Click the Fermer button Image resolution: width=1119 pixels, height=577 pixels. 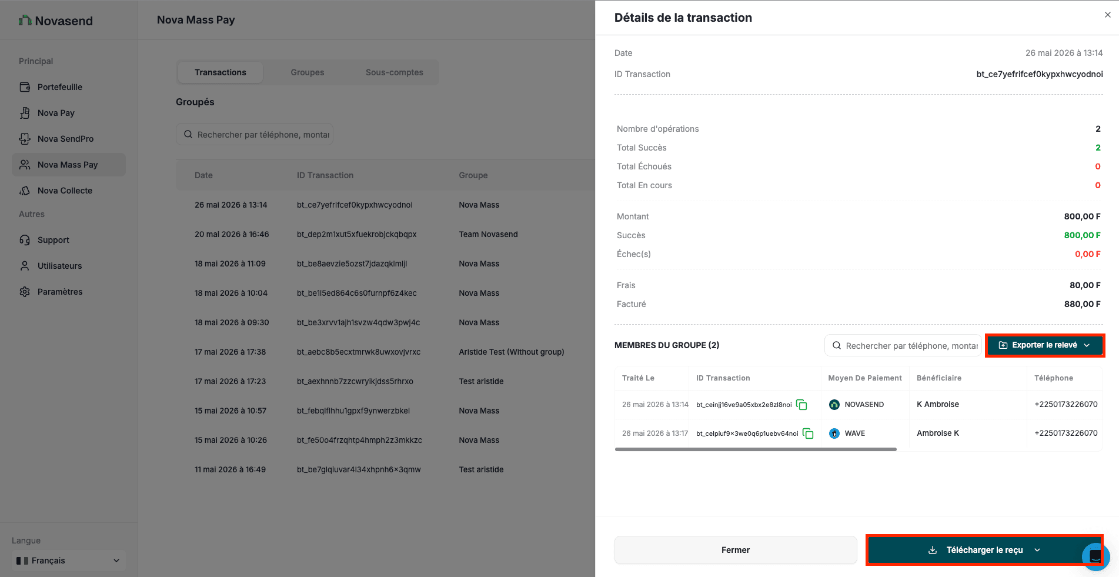click(736, 550)
